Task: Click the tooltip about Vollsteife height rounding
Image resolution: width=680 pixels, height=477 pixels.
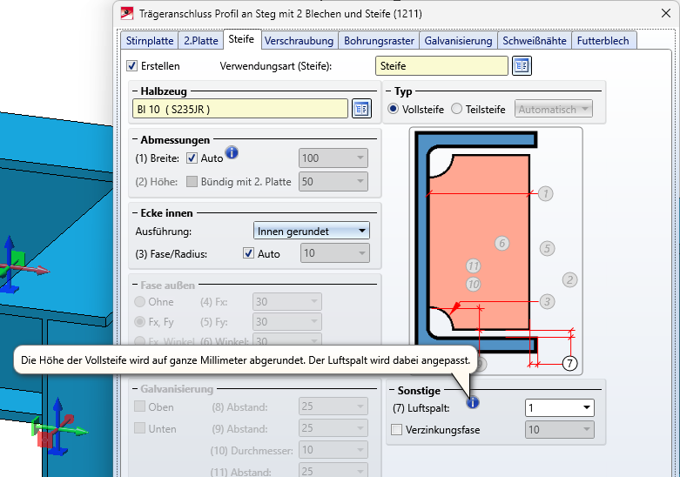Action: [x=246, y=359]
